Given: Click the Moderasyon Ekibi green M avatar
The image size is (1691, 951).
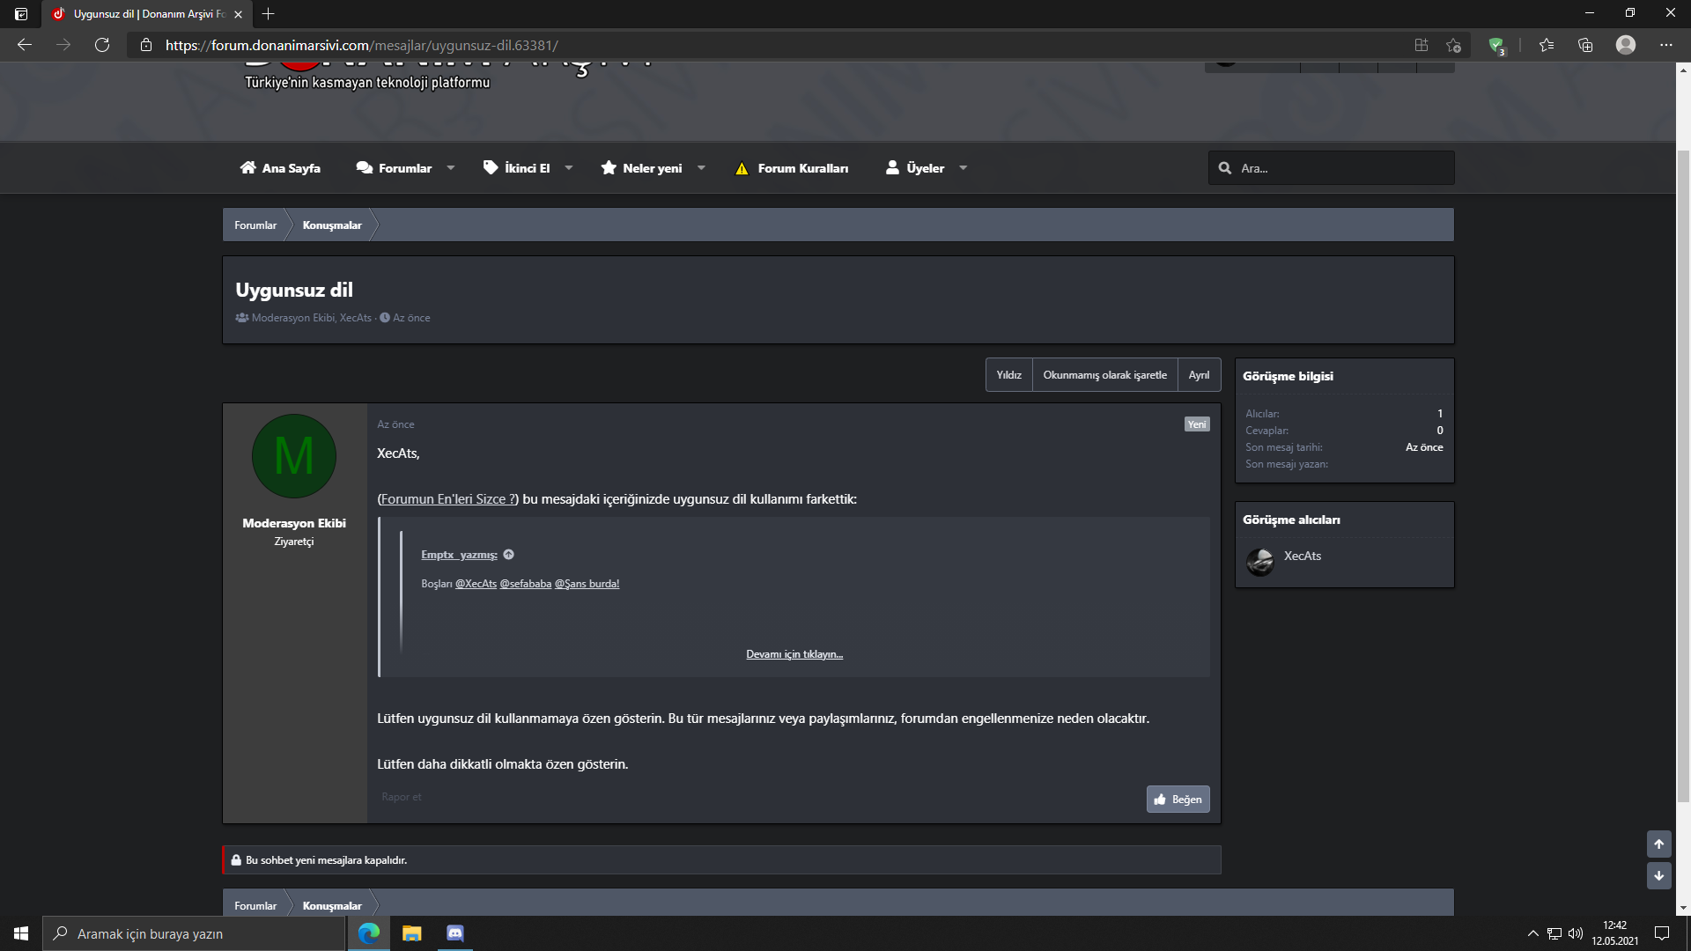Looking at the screenshot, I should [294, 456].
